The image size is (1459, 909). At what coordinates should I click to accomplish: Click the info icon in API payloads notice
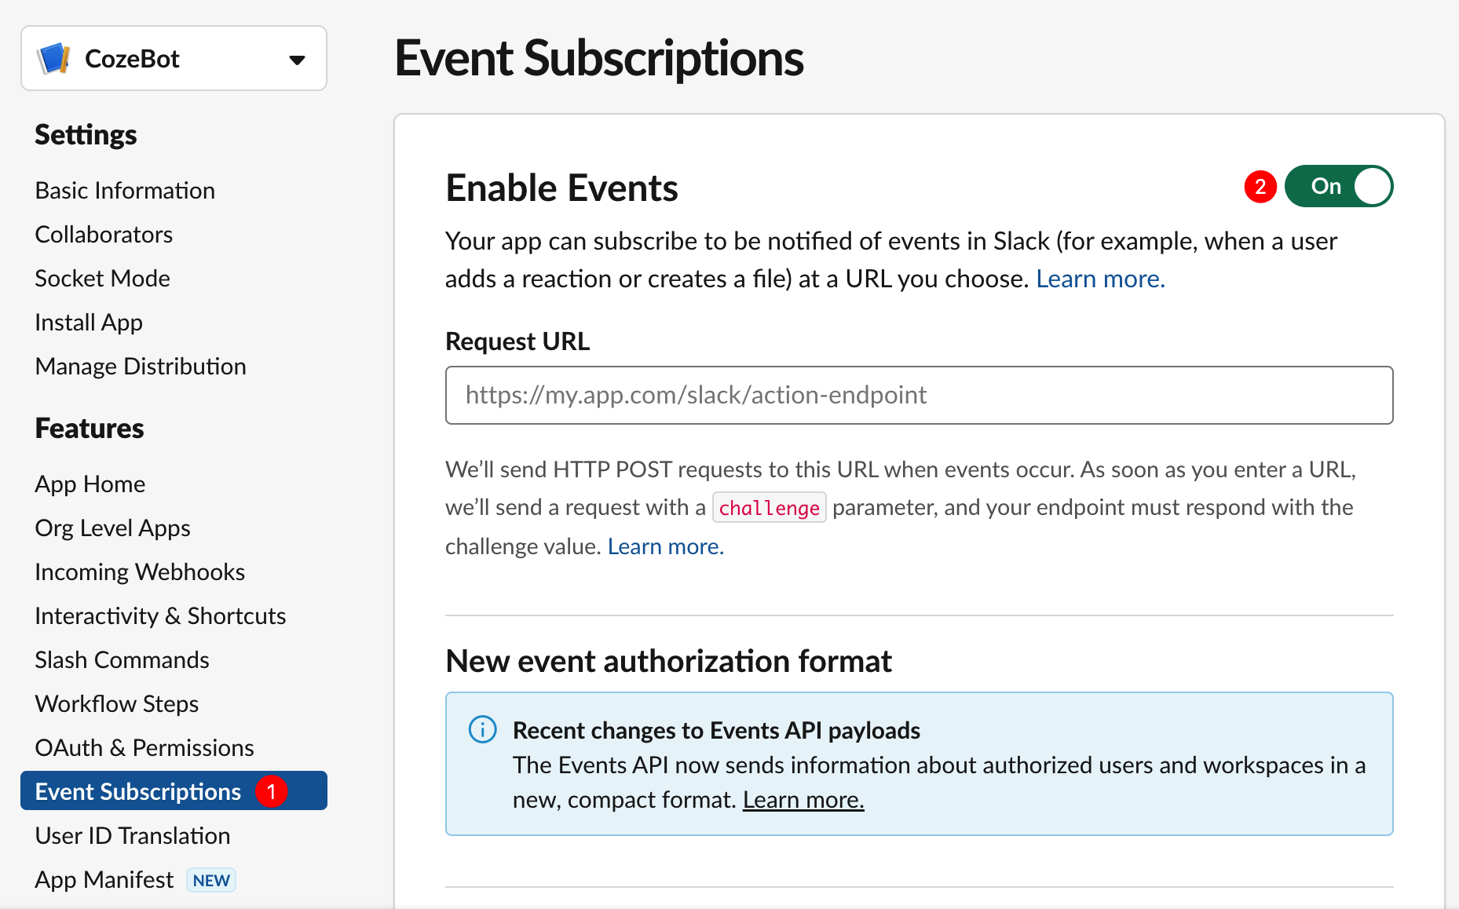(483, 729)
